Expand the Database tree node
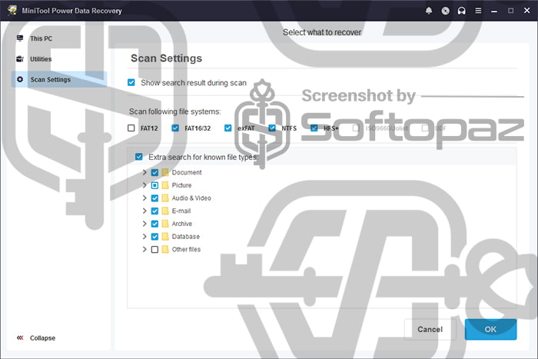 pyautogui.click(x=144, y=237)
